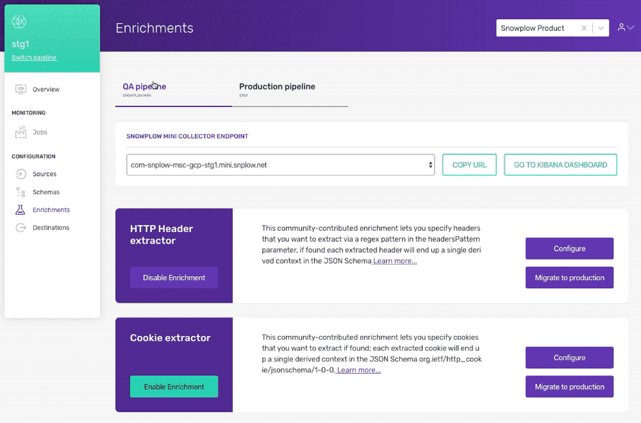The width and height of the screenshot is (641, 423).
Task: Expand the Snowplow Product organization dropdown
Action: pyautogui.click(x=601, y=28)
